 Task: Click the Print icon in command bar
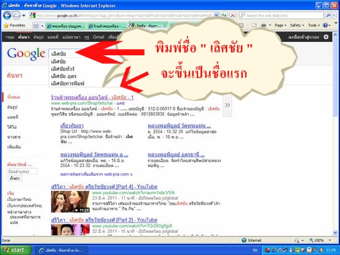[x=264, y=25]
